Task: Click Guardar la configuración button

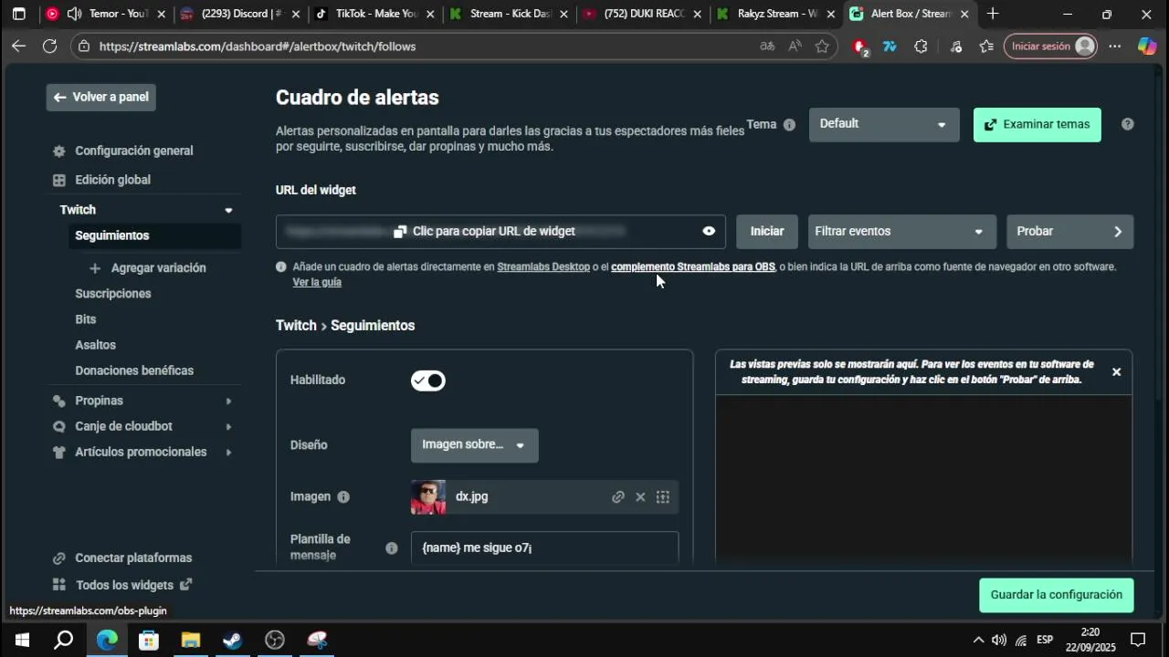Action: [1057, 595]
